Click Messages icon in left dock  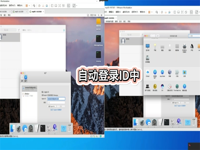24,128
